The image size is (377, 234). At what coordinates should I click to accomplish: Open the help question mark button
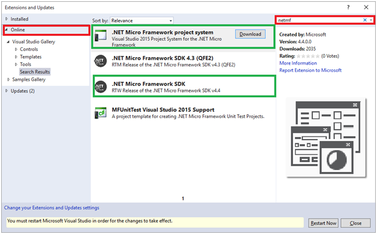pyautogui.click(x=348, y=7)
